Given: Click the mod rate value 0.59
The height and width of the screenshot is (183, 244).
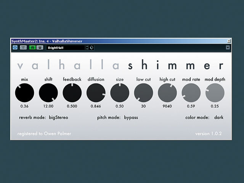Looking at the screenshot, I should [191, 106].
